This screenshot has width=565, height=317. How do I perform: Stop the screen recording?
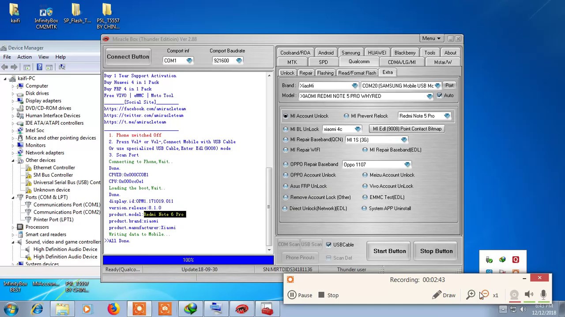tap(328, 295)
